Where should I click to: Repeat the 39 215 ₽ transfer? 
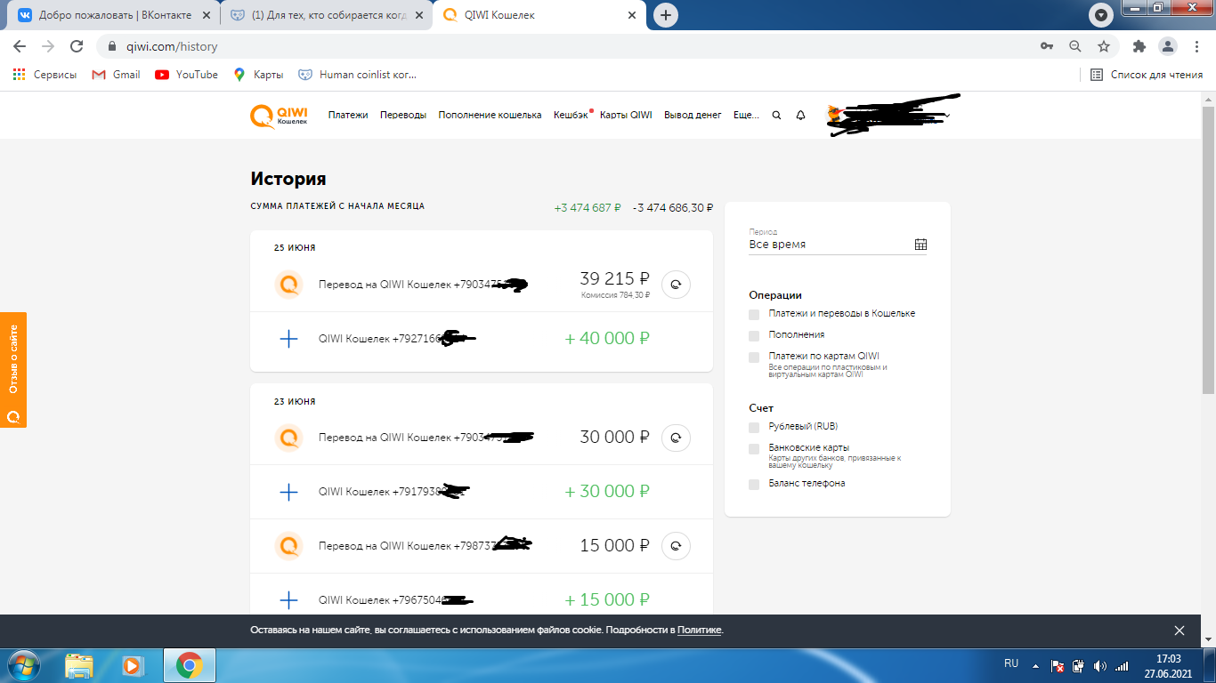coord(676,285)
